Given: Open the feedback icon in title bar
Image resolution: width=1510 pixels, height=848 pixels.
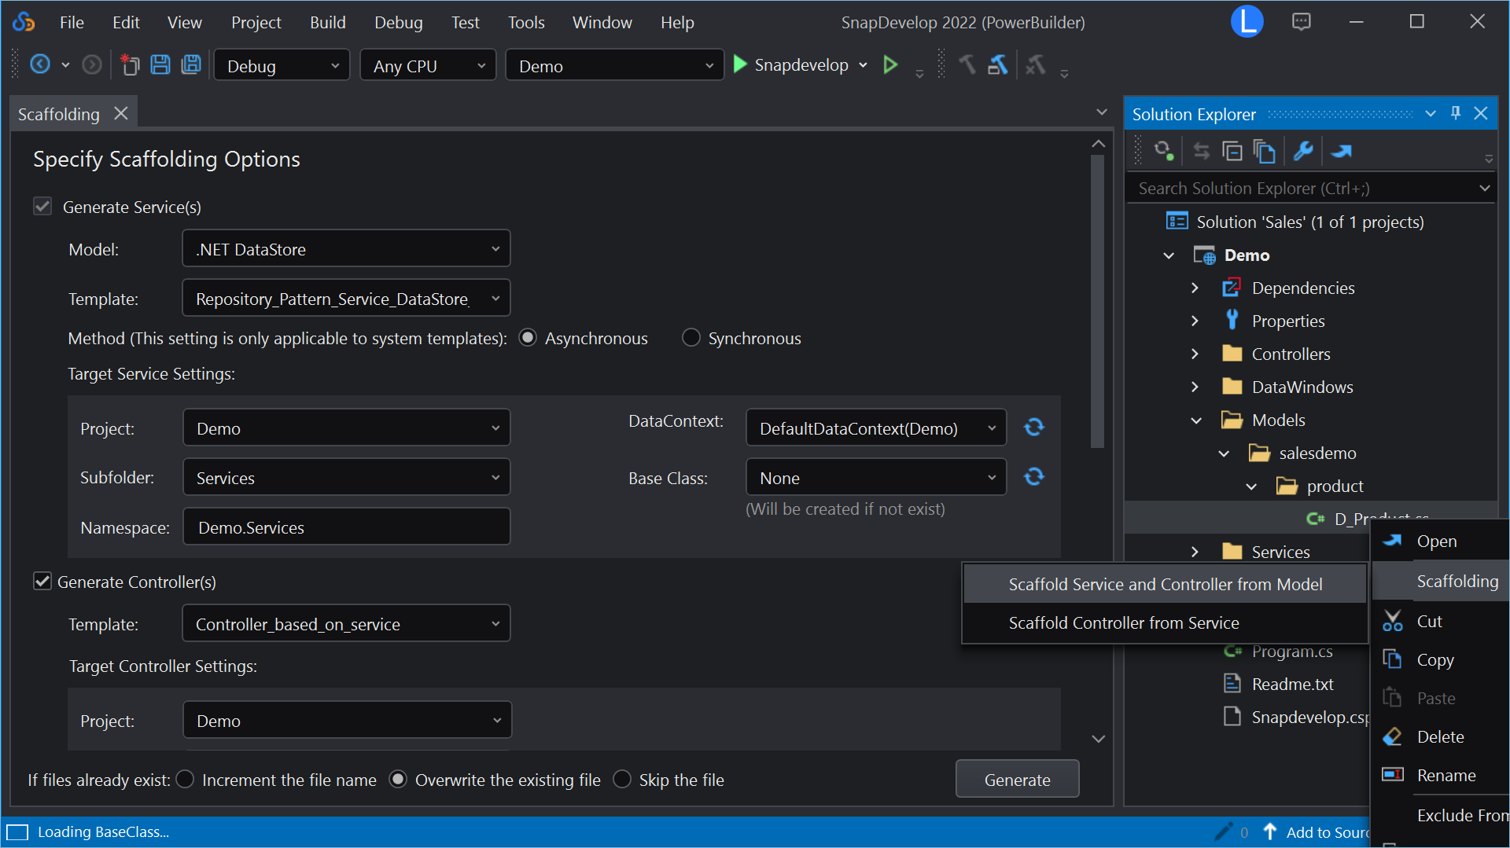Looking at the screenshot, I should [x=1302, y=22].
